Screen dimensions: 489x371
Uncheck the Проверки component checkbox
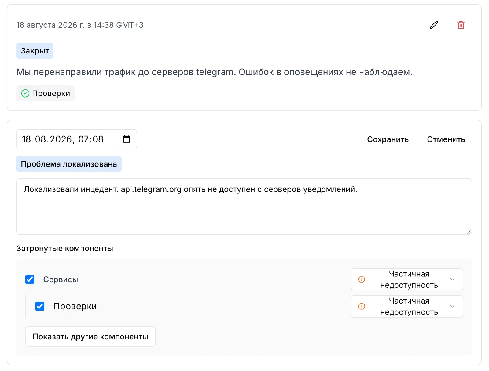pyautogui.click(x=40, y=306)
